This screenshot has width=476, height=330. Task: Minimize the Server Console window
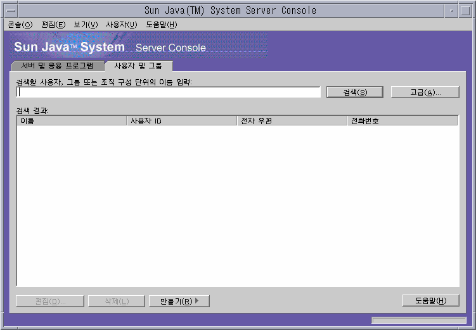click(451, 11)
